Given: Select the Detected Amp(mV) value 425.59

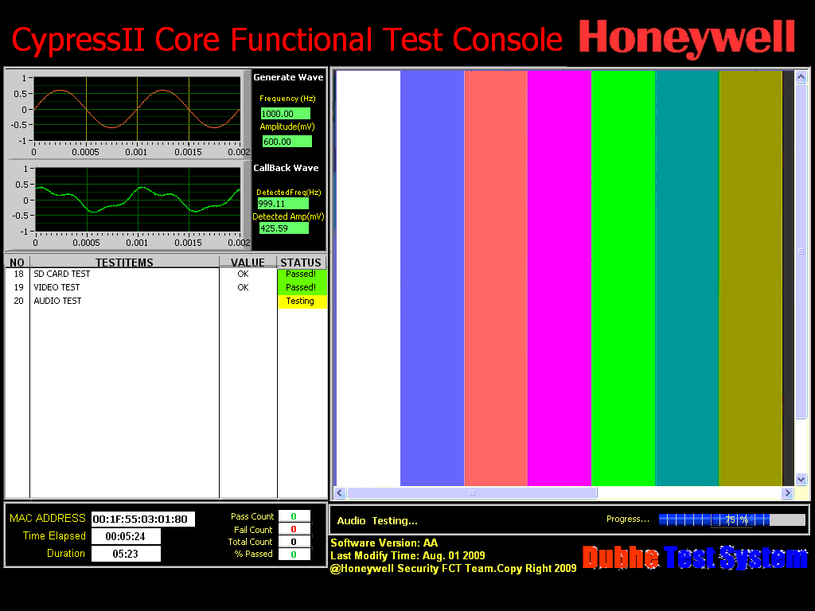Looking at the screenshot, I should (x=284, y=228).
